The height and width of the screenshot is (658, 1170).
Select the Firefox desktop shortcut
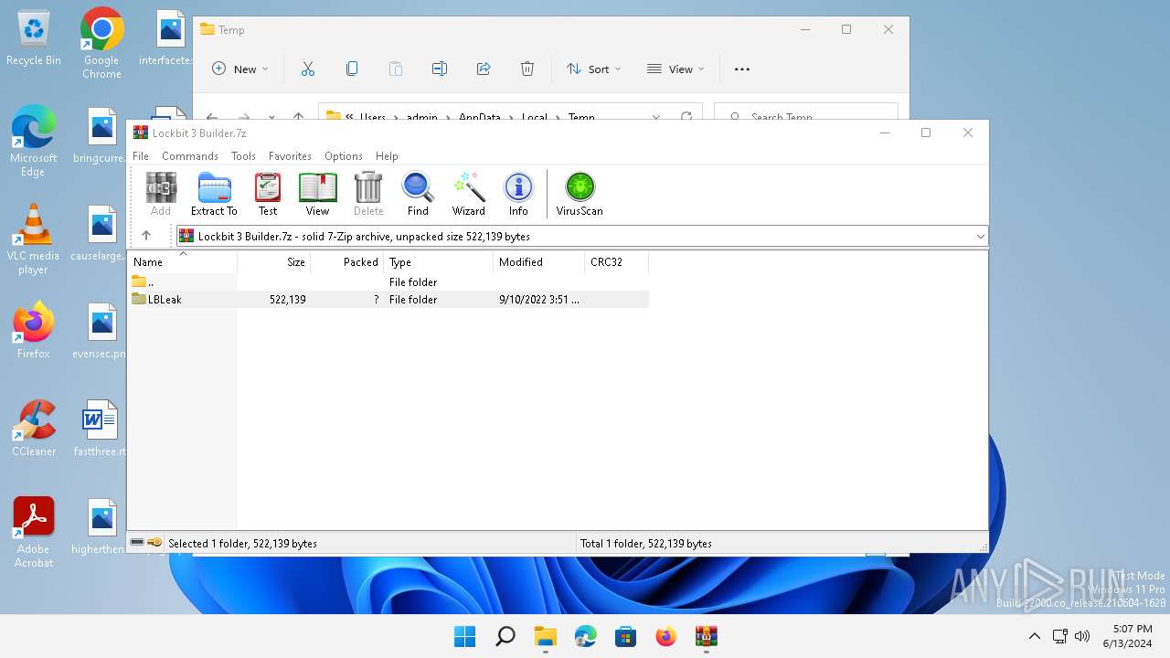click(x=34, y=330)
